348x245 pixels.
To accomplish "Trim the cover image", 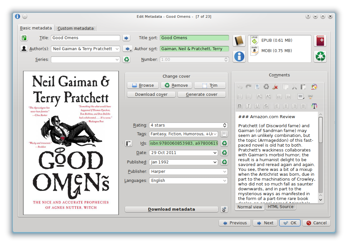I will 210,85.
